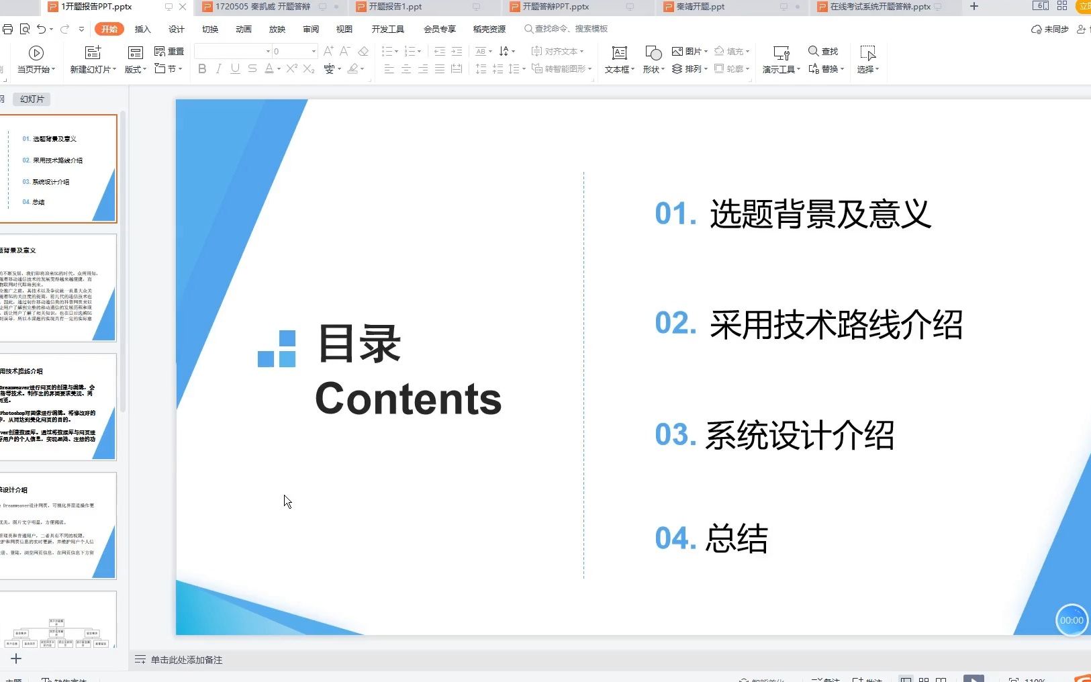
Task: Open the Select (选择) dropdown
Action: coord(867,60)
